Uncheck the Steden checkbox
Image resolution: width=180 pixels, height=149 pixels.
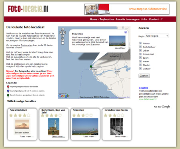pos(140,65)
